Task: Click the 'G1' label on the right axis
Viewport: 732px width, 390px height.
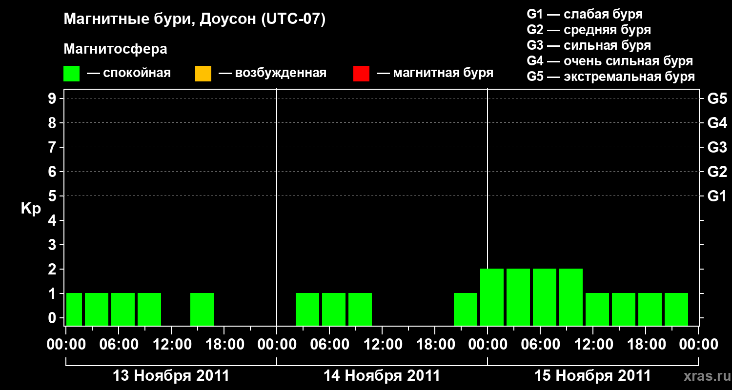Action: point(717,196)
